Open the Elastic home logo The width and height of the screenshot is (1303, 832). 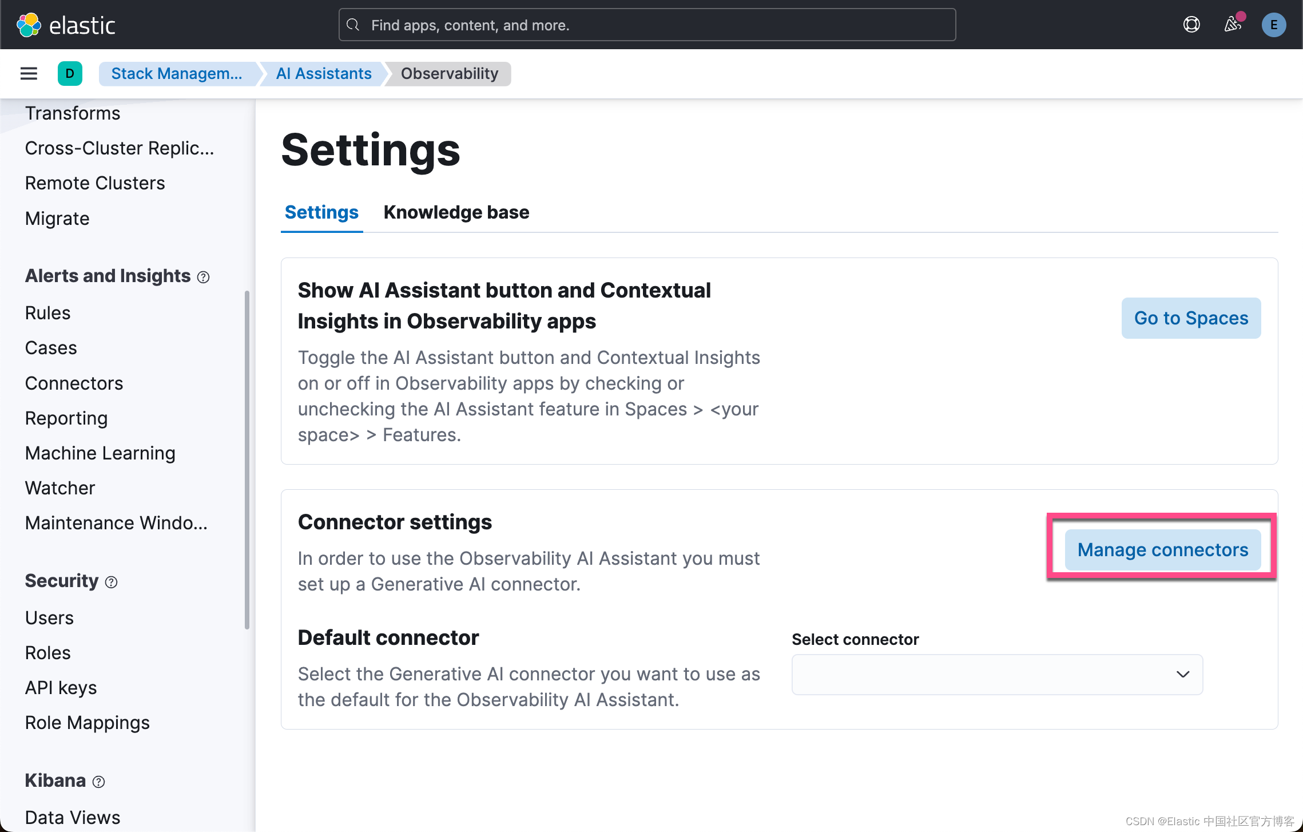pyautogui.click(x=66, y=25)
